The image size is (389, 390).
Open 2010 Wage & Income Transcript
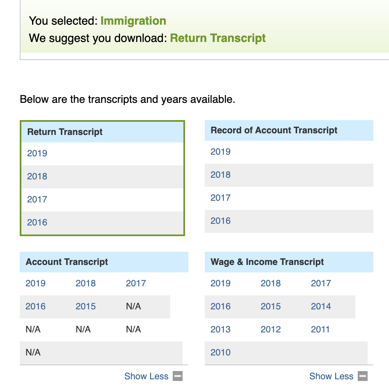[220, 353]
